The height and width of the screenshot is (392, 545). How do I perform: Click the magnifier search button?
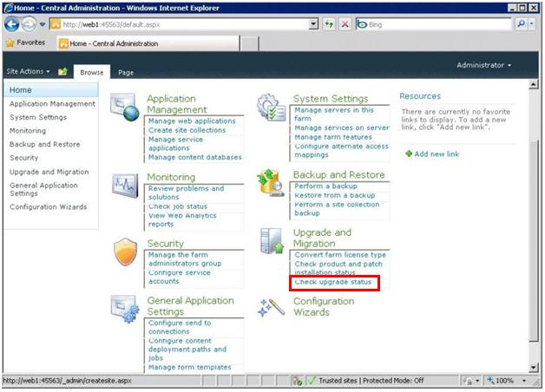[521, 24]
